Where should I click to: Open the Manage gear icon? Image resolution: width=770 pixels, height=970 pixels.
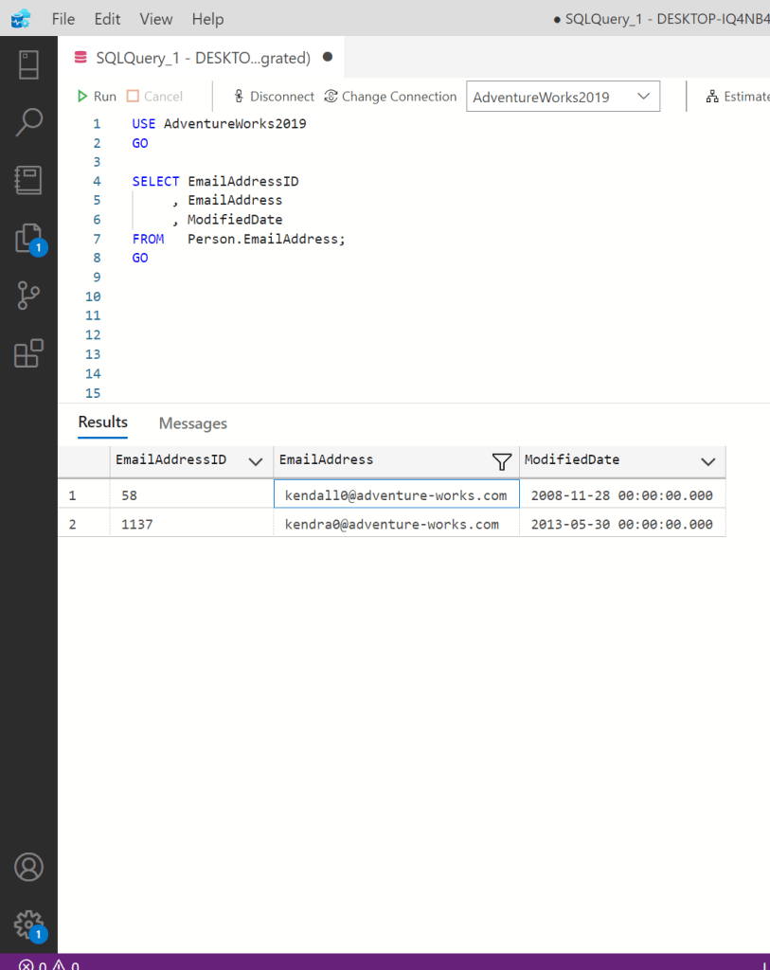click(28, 924)
